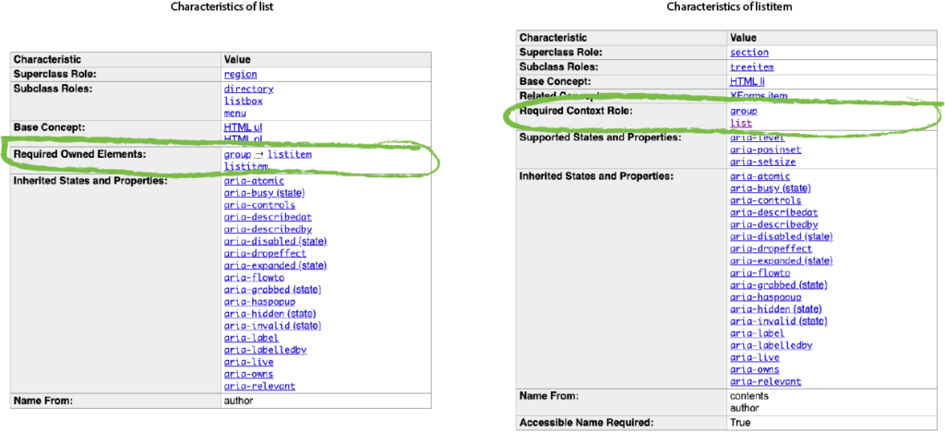Follow the HTML ul base concept link
The height and width of the screenshot is (432, 945).
[243, 127]
